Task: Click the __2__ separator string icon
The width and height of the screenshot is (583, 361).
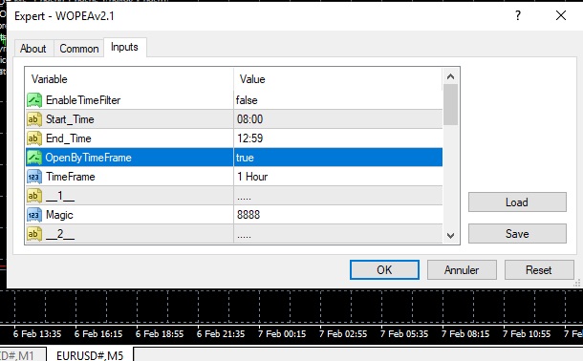Action: [x=34, y=234]
